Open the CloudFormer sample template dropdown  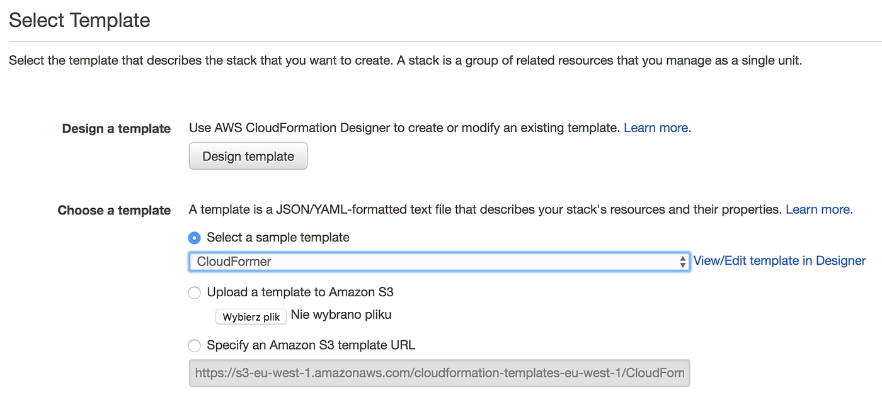(x=440, y=262)
